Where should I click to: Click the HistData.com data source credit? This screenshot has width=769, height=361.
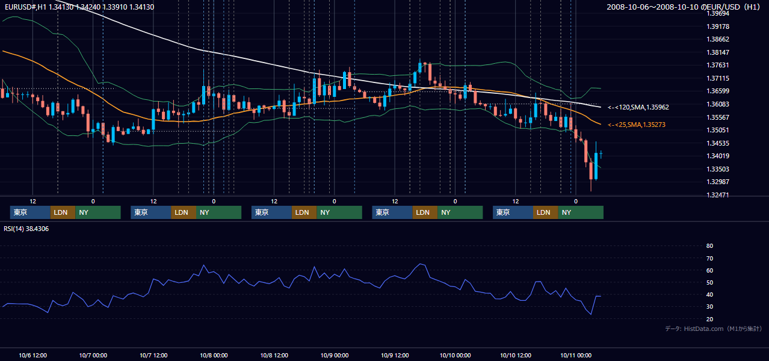[714, 329]
